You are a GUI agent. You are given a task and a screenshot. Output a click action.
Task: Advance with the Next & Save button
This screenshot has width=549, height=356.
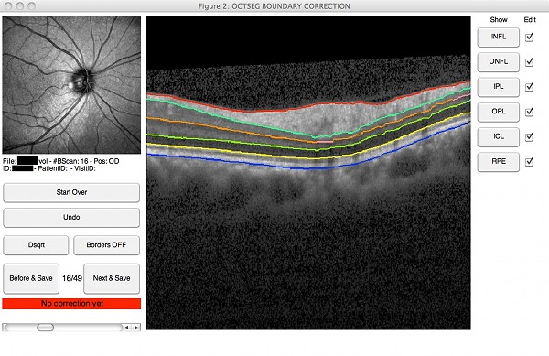112,278
